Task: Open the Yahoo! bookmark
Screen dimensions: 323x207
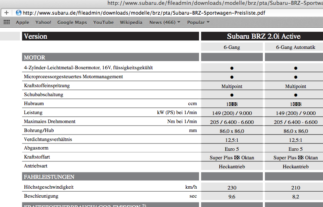Action: tap(43, 22)
